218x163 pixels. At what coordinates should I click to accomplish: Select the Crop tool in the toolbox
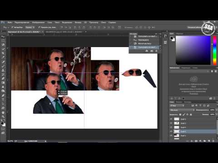pyautogui.click(x=3, y=53)
